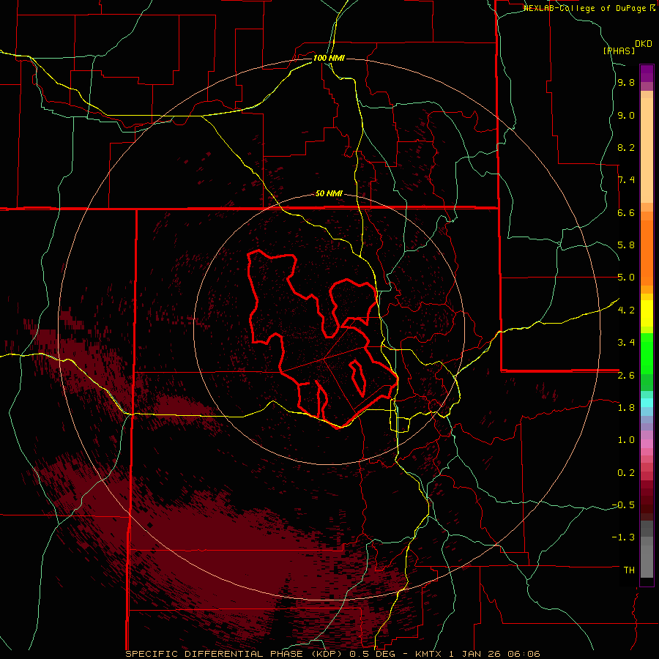Click the 6.6 value on the scale
This screenshot has width=659, height=659.
pyautogui.click(x=626, y=212)
